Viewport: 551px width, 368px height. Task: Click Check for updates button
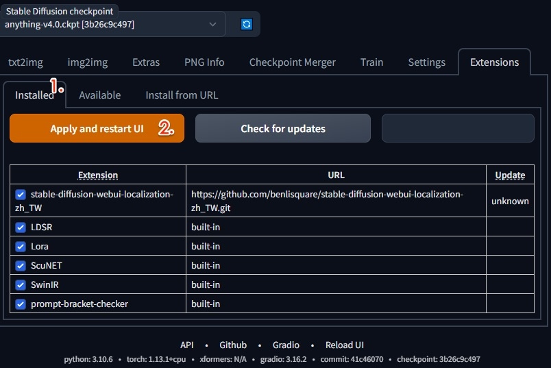[x=283, y=128]
